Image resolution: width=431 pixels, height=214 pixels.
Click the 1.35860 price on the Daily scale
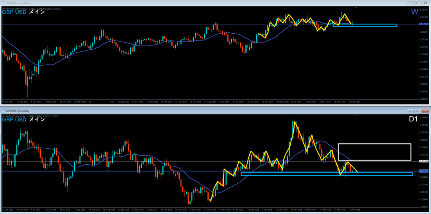point(423,147)
